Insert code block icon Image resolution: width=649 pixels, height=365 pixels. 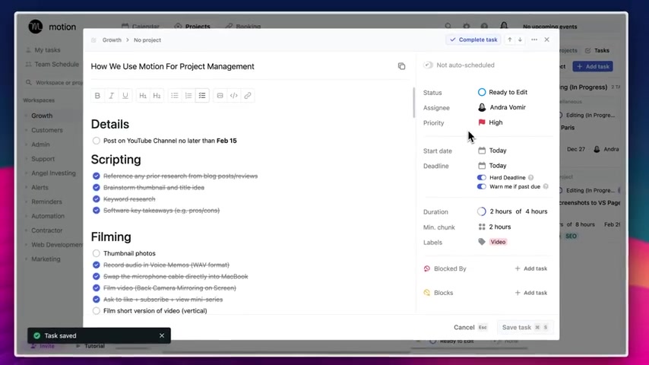coord(234,96)
